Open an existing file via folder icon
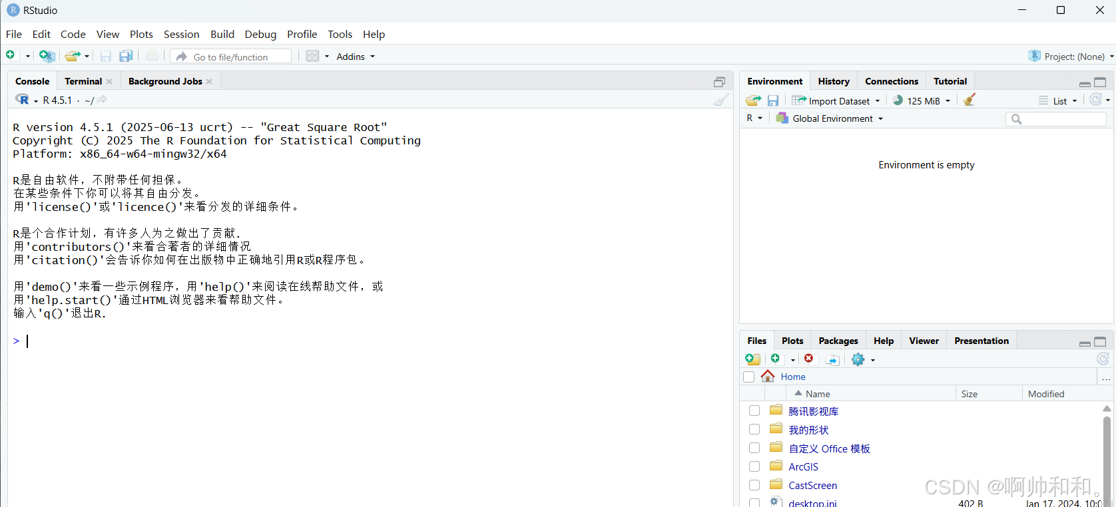 [x=73, y=57]
